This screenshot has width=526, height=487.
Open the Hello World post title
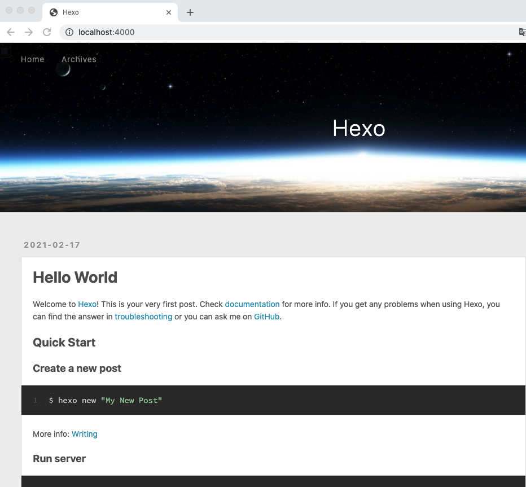point(75,278)
